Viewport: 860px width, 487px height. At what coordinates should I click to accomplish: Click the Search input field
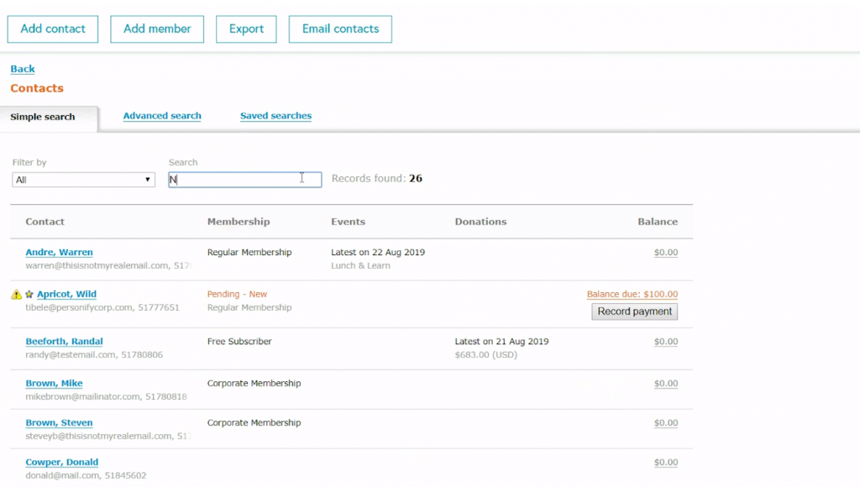click(244, 180)
